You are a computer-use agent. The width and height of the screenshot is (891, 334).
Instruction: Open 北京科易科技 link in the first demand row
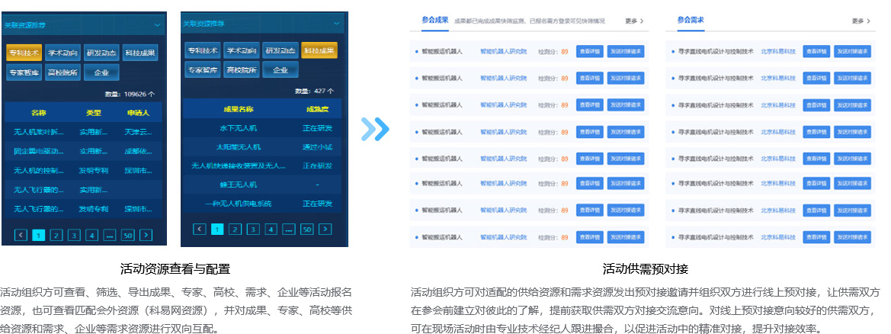click(777, 52)
